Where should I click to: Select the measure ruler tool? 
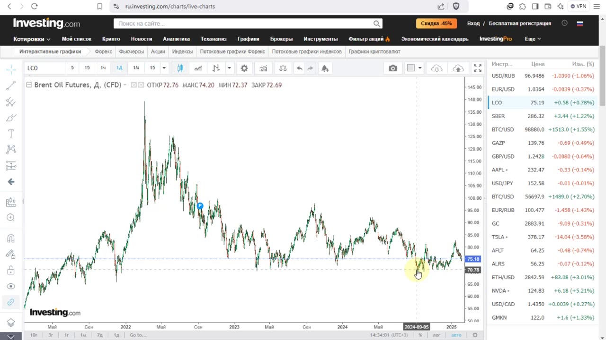pyautogui.click(x=11, y=202)
